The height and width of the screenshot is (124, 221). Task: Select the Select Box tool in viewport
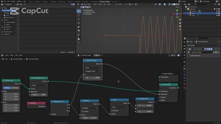coord(79,11)
